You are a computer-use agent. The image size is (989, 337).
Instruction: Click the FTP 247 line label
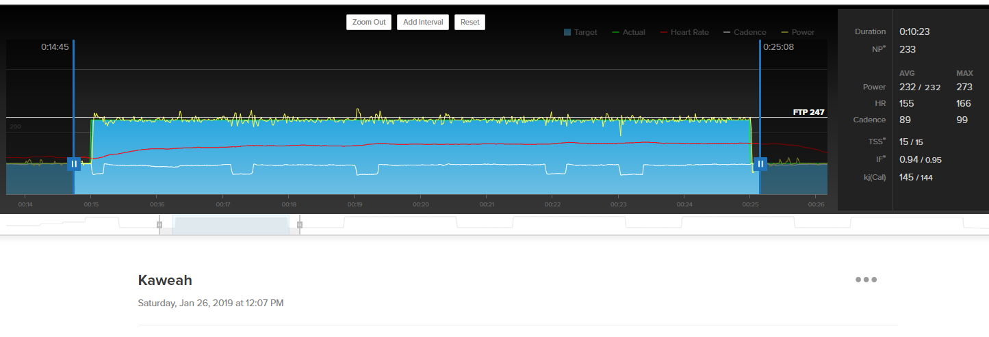[808, 112]
